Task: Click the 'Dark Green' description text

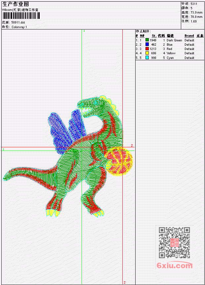Action: [174, 40]
